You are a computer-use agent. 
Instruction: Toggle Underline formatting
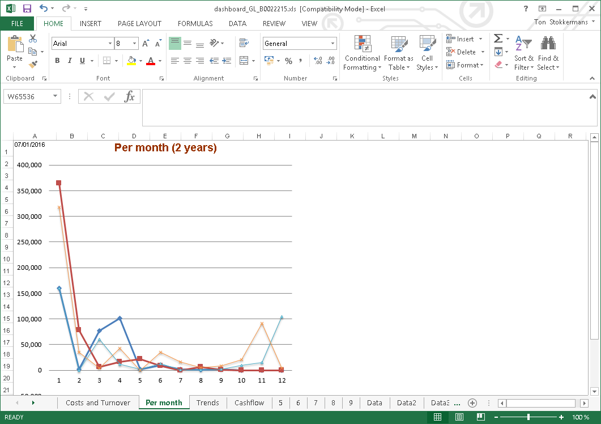[82, 61]
